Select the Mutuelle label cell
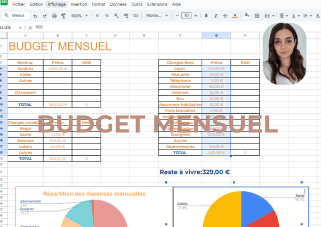The height and width of the screenshot is (227, 321). click(x=180, y=74)
